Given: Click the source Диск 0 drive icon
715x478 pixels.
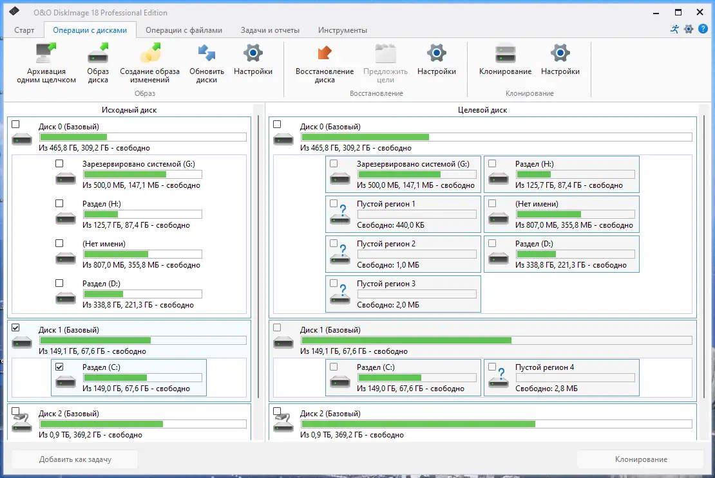Looking at the screenshot, I should pos(22,140).
